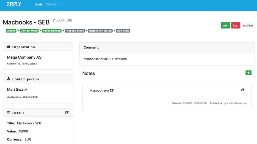Viewport: 257px width, 144px height.
Task: Edit the deal Details via pencil icon
Action: pyautogui.click(x=67, y=113)
